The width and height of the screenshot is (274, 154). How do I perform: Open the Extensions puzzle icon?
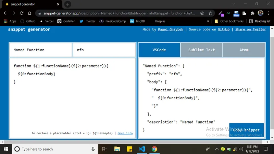252,13
